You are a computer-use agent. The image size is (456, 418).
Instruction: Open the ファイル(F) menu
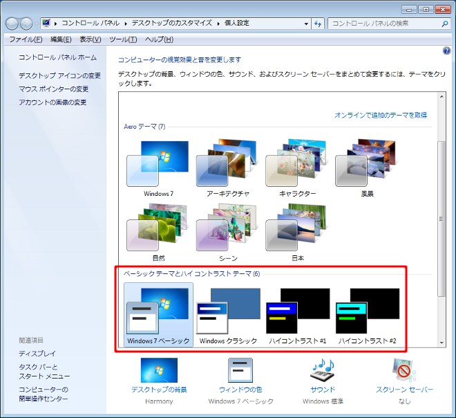click(x=26, y=39)
